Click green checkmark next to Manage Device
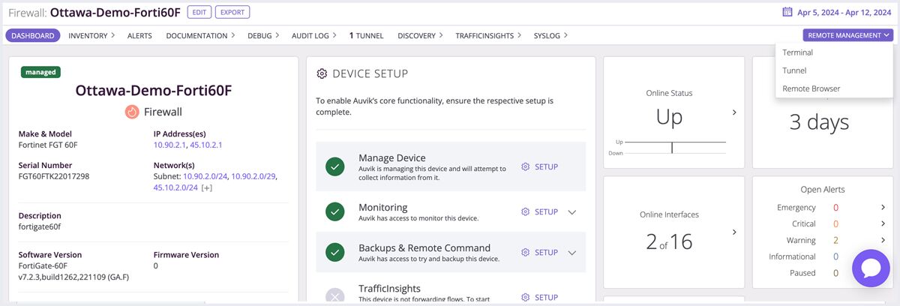The height and width of the screenshot is (306, 900). (335, 166)
